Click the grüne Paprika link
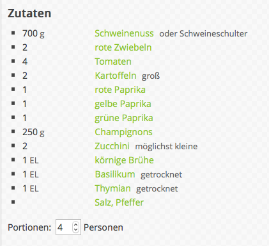269x246 pixels. (x=124, y=118)
